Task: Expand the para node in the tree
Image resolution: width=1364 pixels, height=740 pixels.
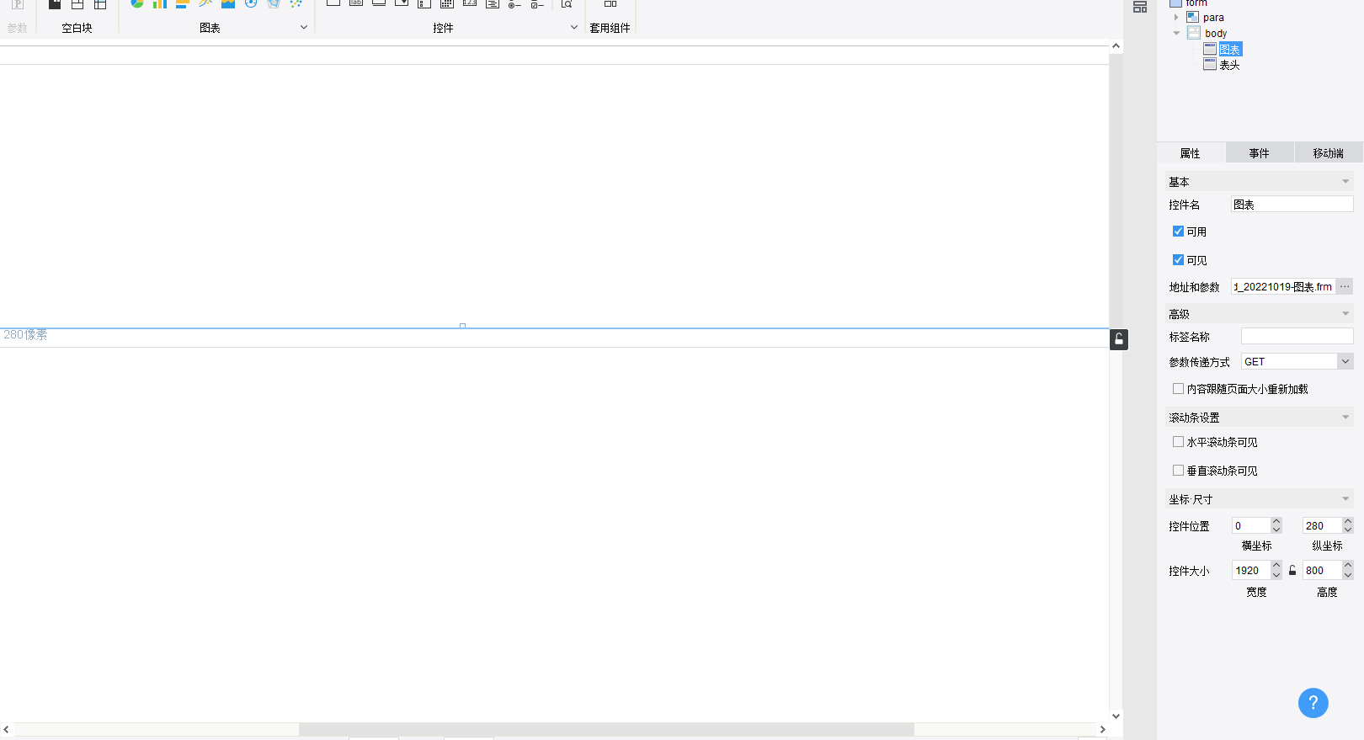Action: tap(1176, 17)
